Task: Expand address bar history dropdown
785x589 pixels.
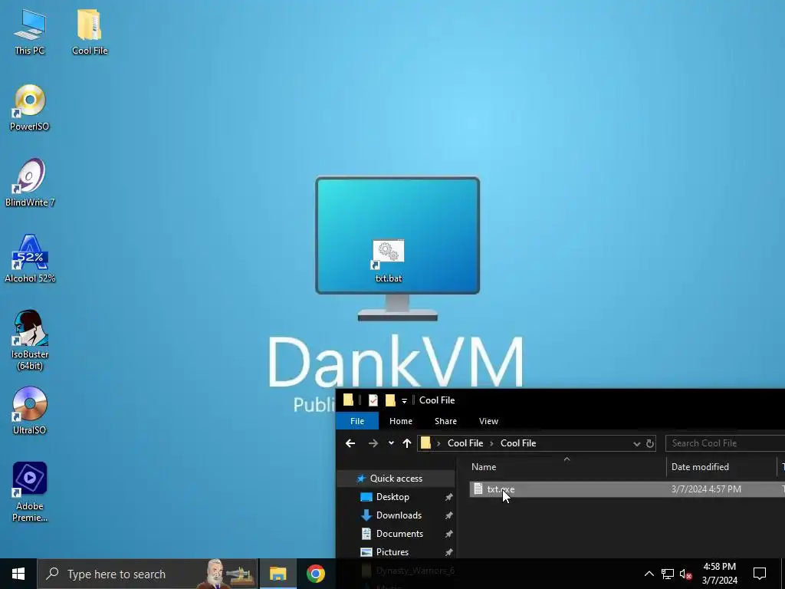Action: click(636, 444)
